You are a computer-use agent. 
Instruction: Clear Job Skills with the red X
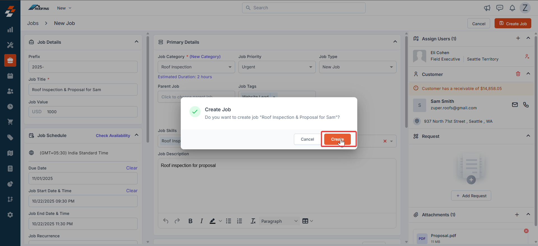click(x=385, y=141)
